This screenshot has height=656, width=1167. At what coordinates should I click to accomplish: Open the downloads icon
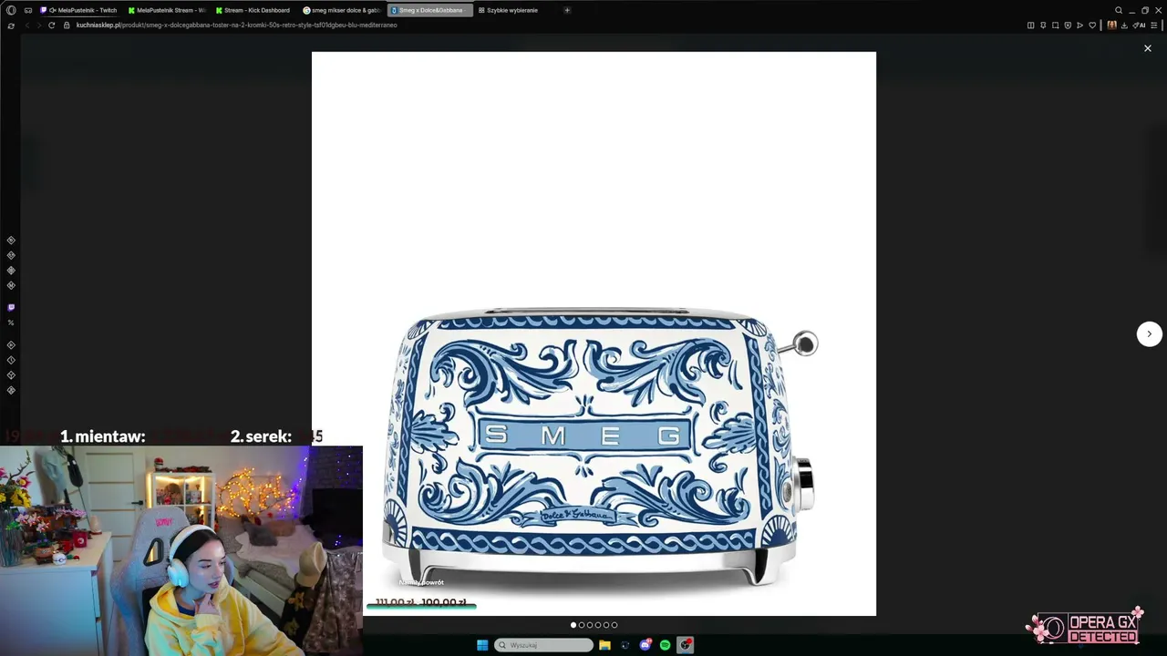[x=1124, y=25]
